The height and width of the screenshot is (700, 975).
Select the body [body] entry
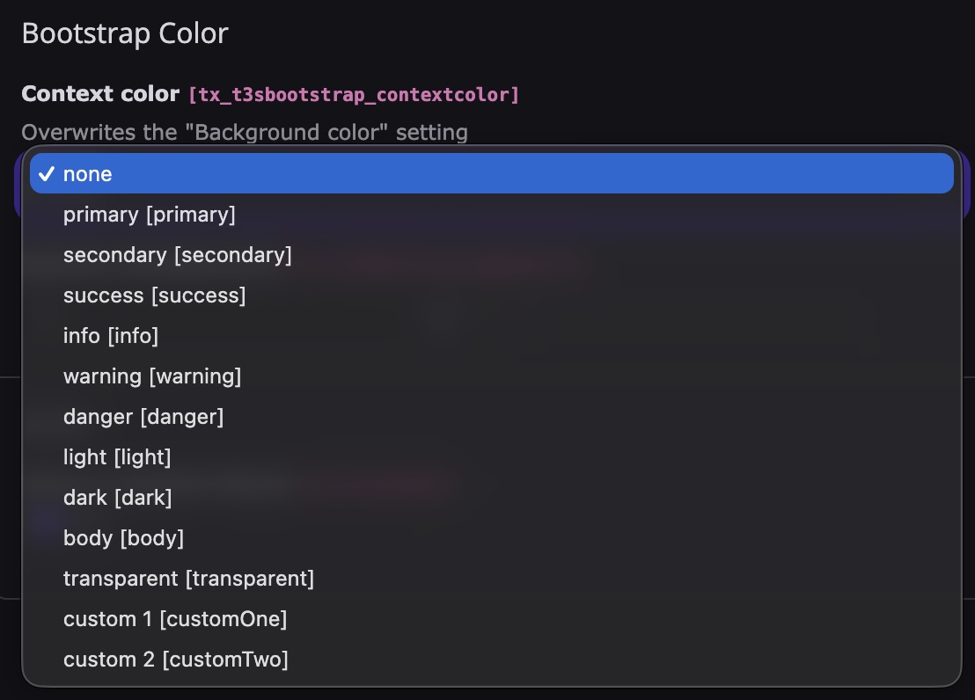123,538
